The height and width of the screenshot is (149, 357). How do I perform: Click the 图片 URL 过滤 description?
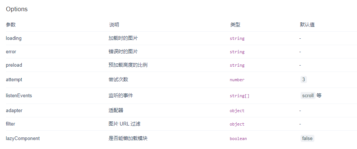click(124, 124)
